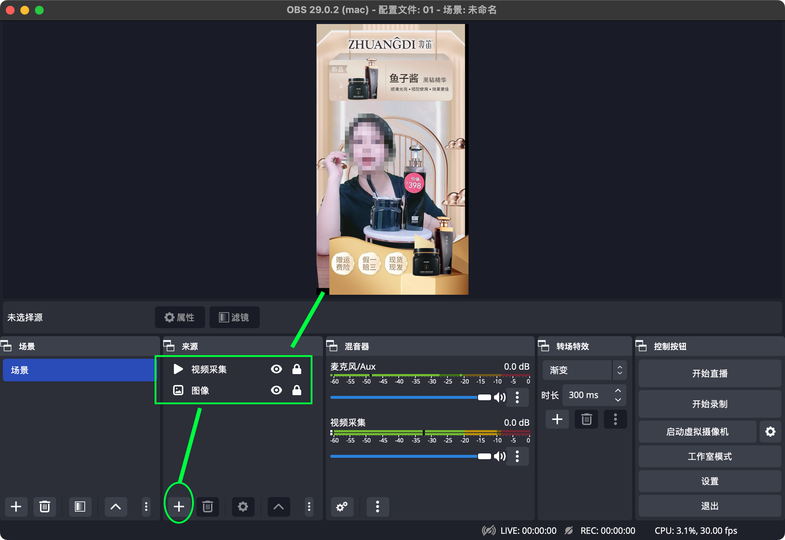Delete transition with trash icon
785x540 pixels.
(586, 419)
